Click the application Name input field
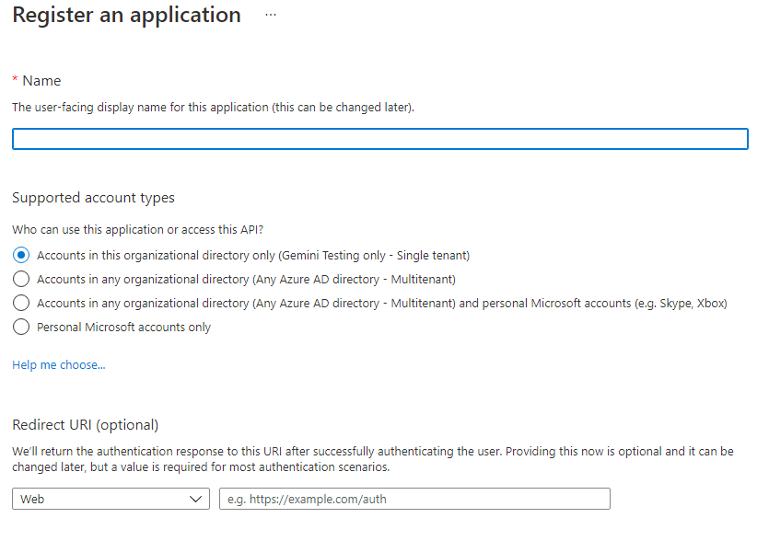Viewport: 769px width, 541px height. click(x=380, y=139)
